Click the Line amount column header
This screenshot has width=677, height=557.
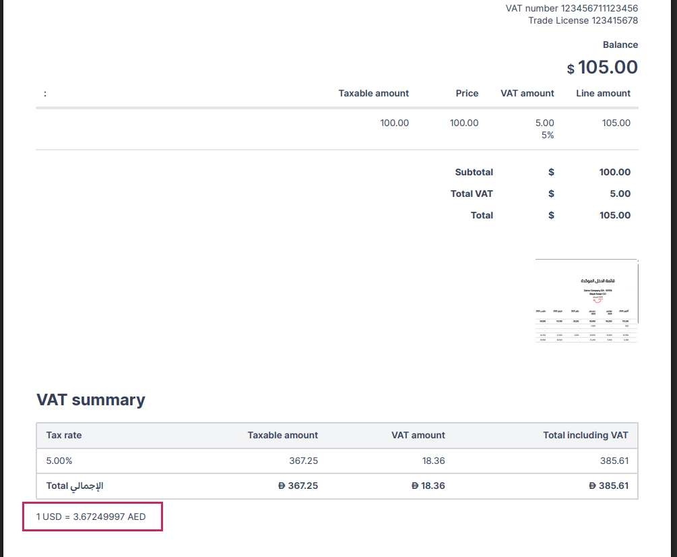click(x=603, y=93)
